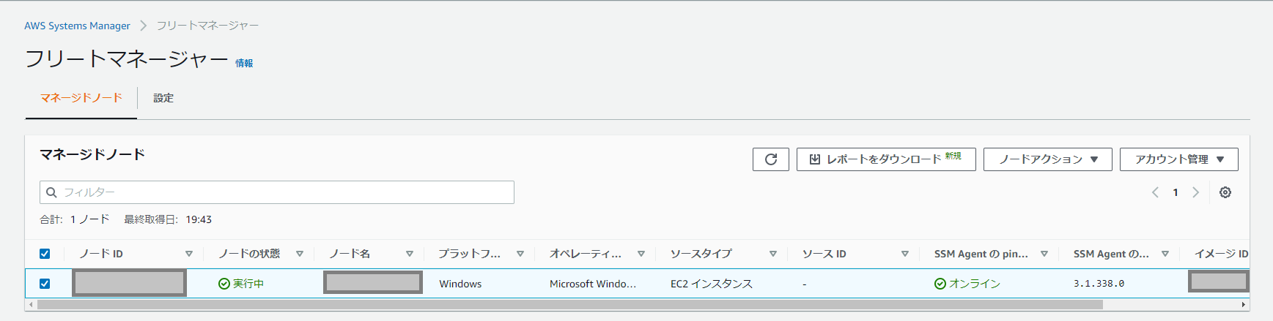Image resolution: width=1273 pixels, height=321 pixels.
Task: Click the refresh managed nodes icon
Action: pyautogui.click(x=770, y=159)
